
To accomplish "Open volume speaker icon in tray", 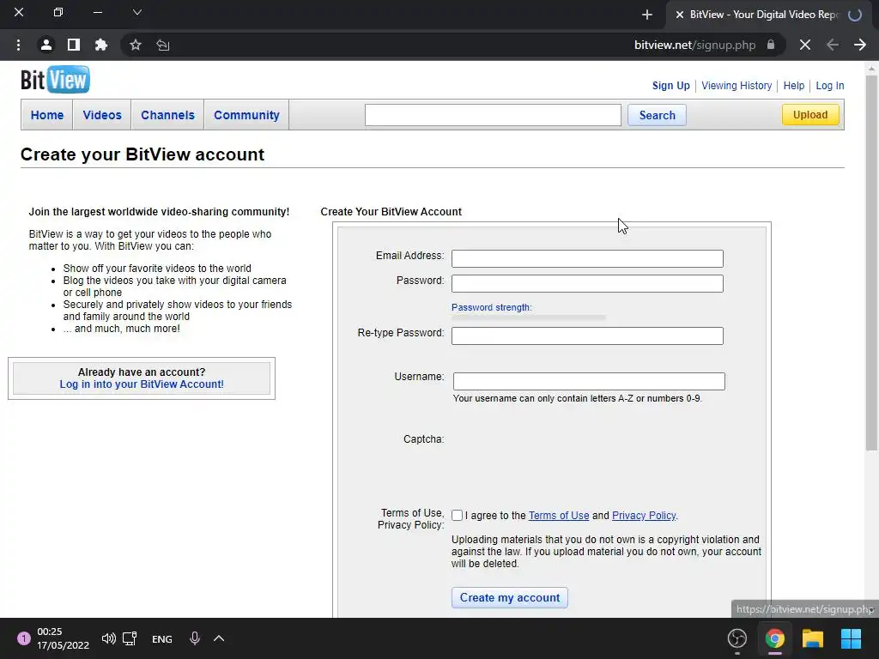I will point(109,638).
